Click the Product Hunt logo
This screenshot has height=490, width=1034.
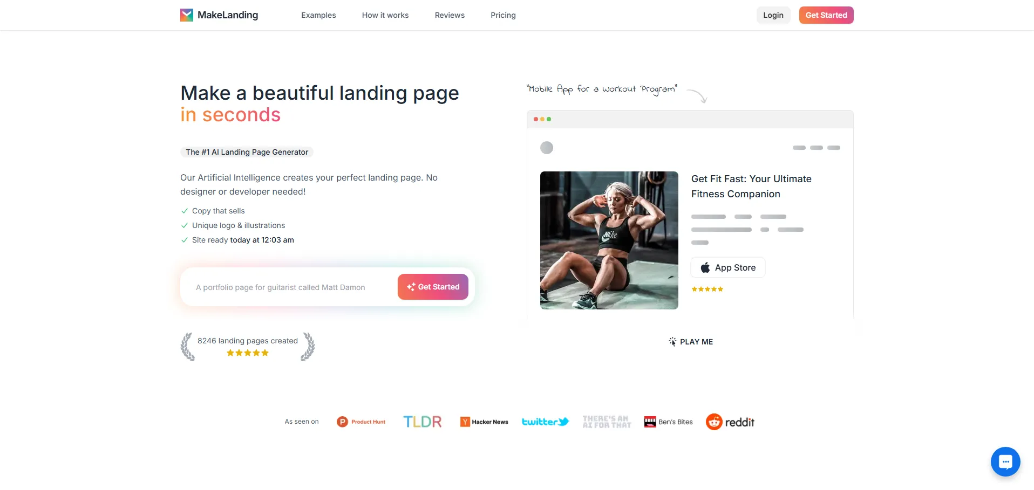point(361,422)
